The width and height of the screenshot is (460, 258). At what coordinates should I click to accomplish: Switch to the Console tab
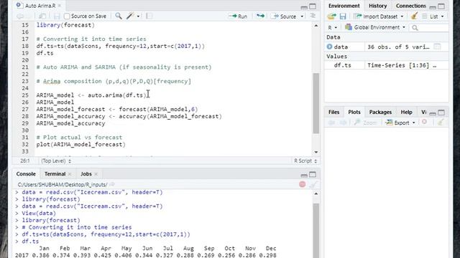point(26,173)
